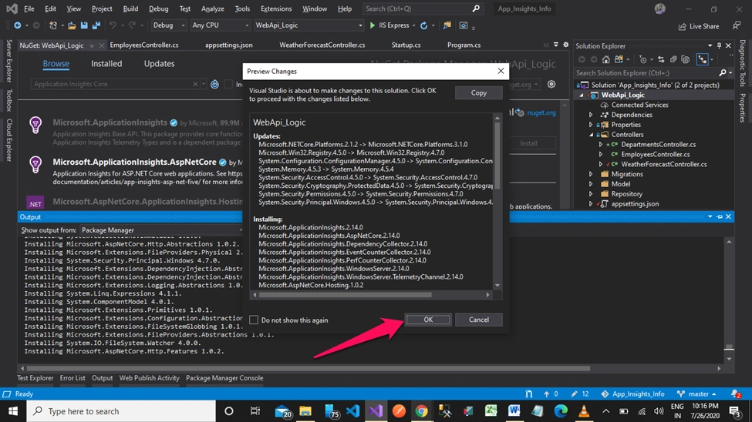
Task: Expand the Migrations folder
Action: coord(591,174)
